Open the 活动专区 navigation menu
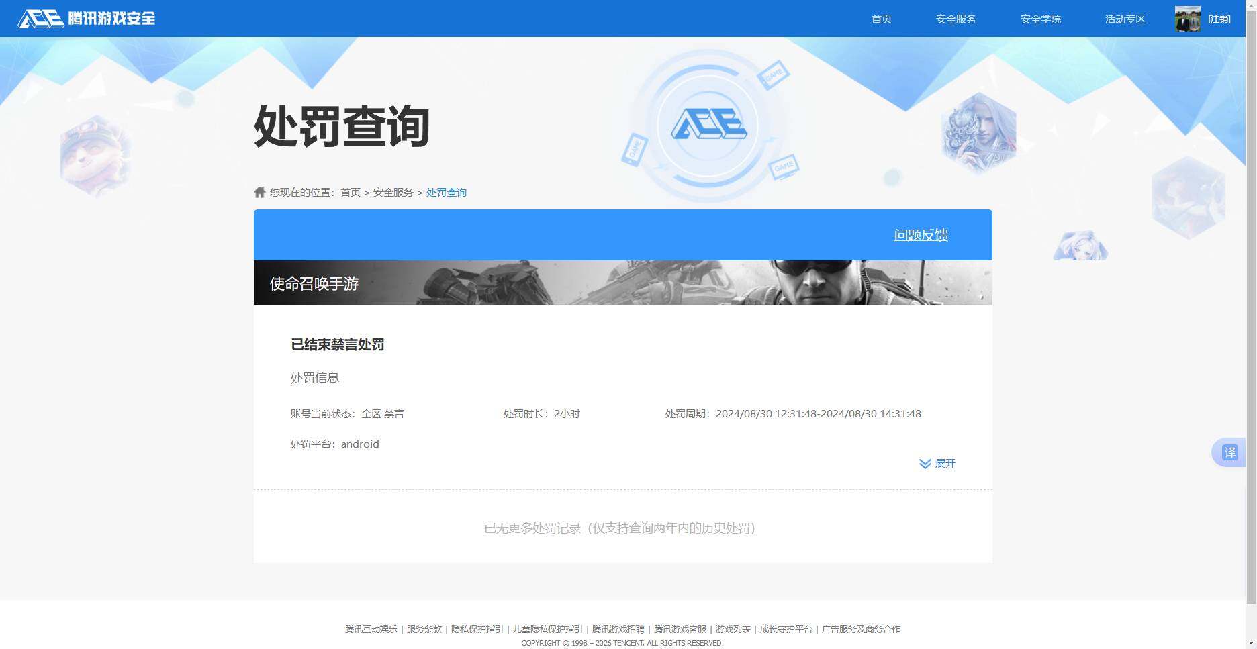This screenshot has height=649, width=1257. point(1124,19)
